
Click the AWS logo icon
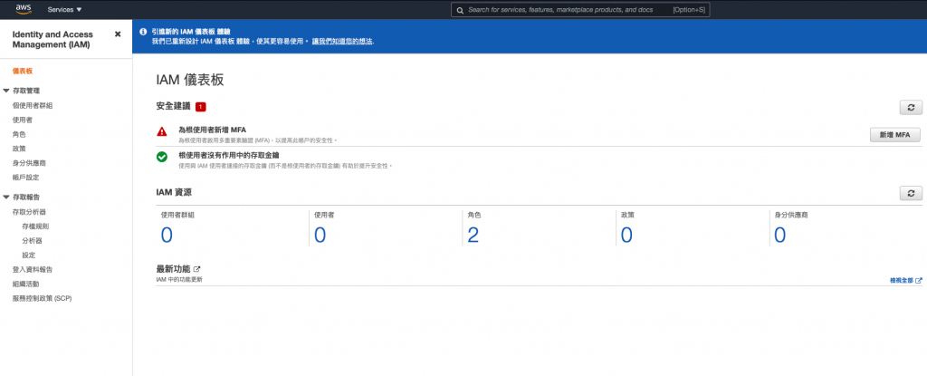click(x=24, y=9)
